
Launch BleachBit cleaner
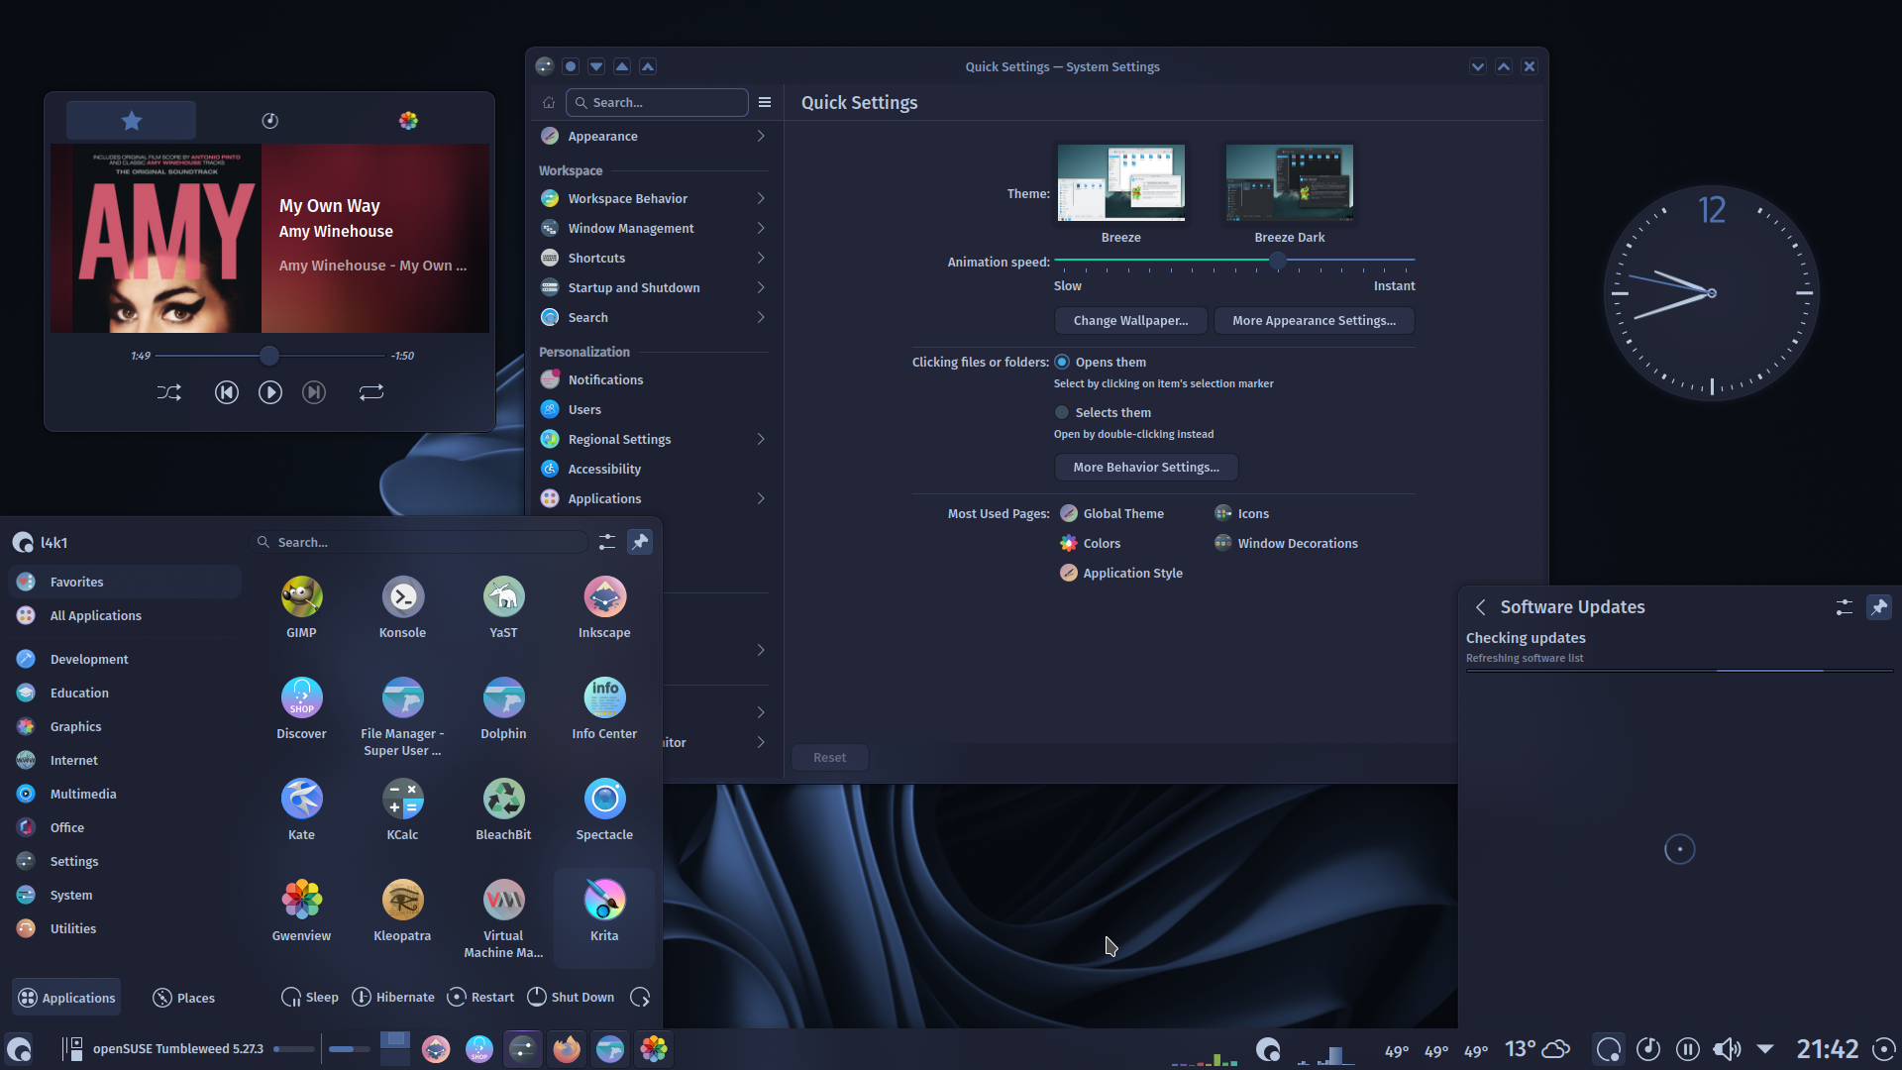(x=503, y=809)
